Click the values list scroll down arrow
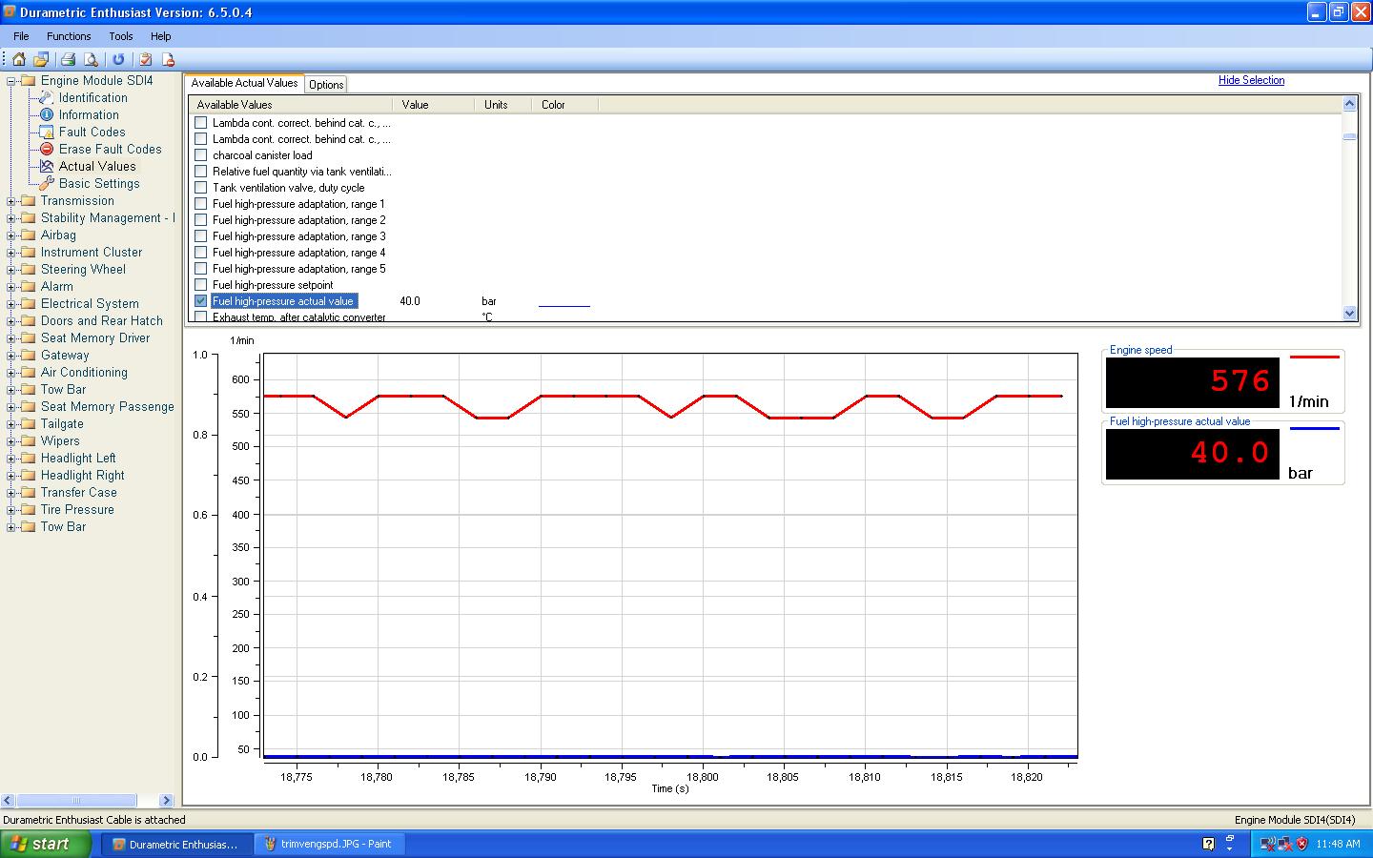The height and width of the screenshot is (858, 1373). (x=1349, y=313)
